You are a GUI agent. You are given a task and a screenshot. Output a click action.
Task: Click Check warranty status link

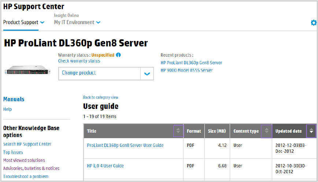79,61
